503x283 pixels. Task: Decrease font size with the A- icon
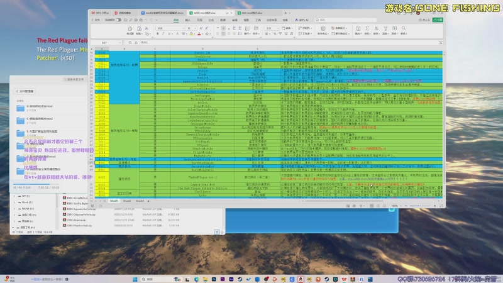207,28
